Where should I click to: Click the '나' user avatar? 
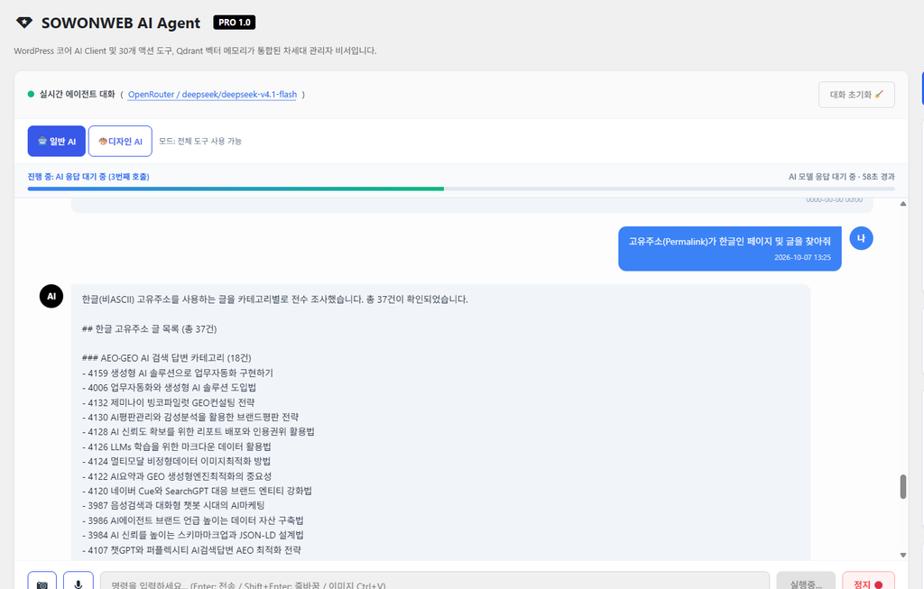click(861, 238)
